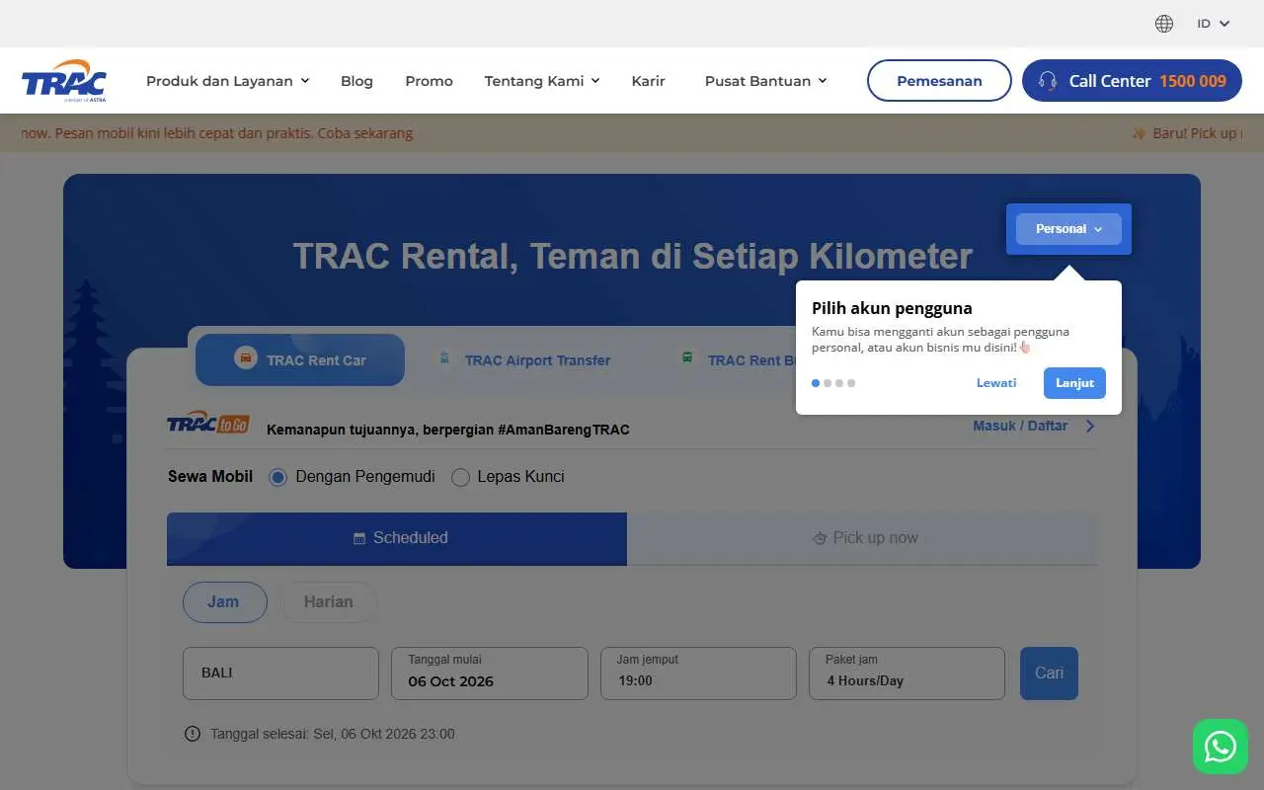Choose the Jam rental toggle
This screenshot has width=1264, height=790.
pos(225,602)
